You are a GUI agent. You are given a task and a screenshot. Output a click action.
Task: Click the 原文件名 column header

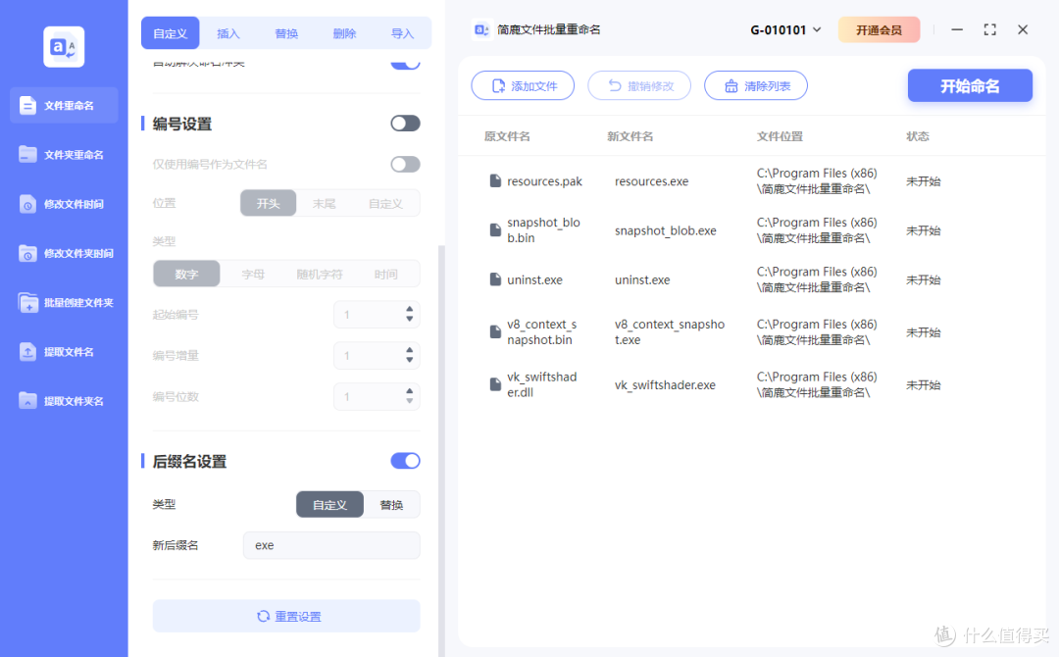pos(507,136)
